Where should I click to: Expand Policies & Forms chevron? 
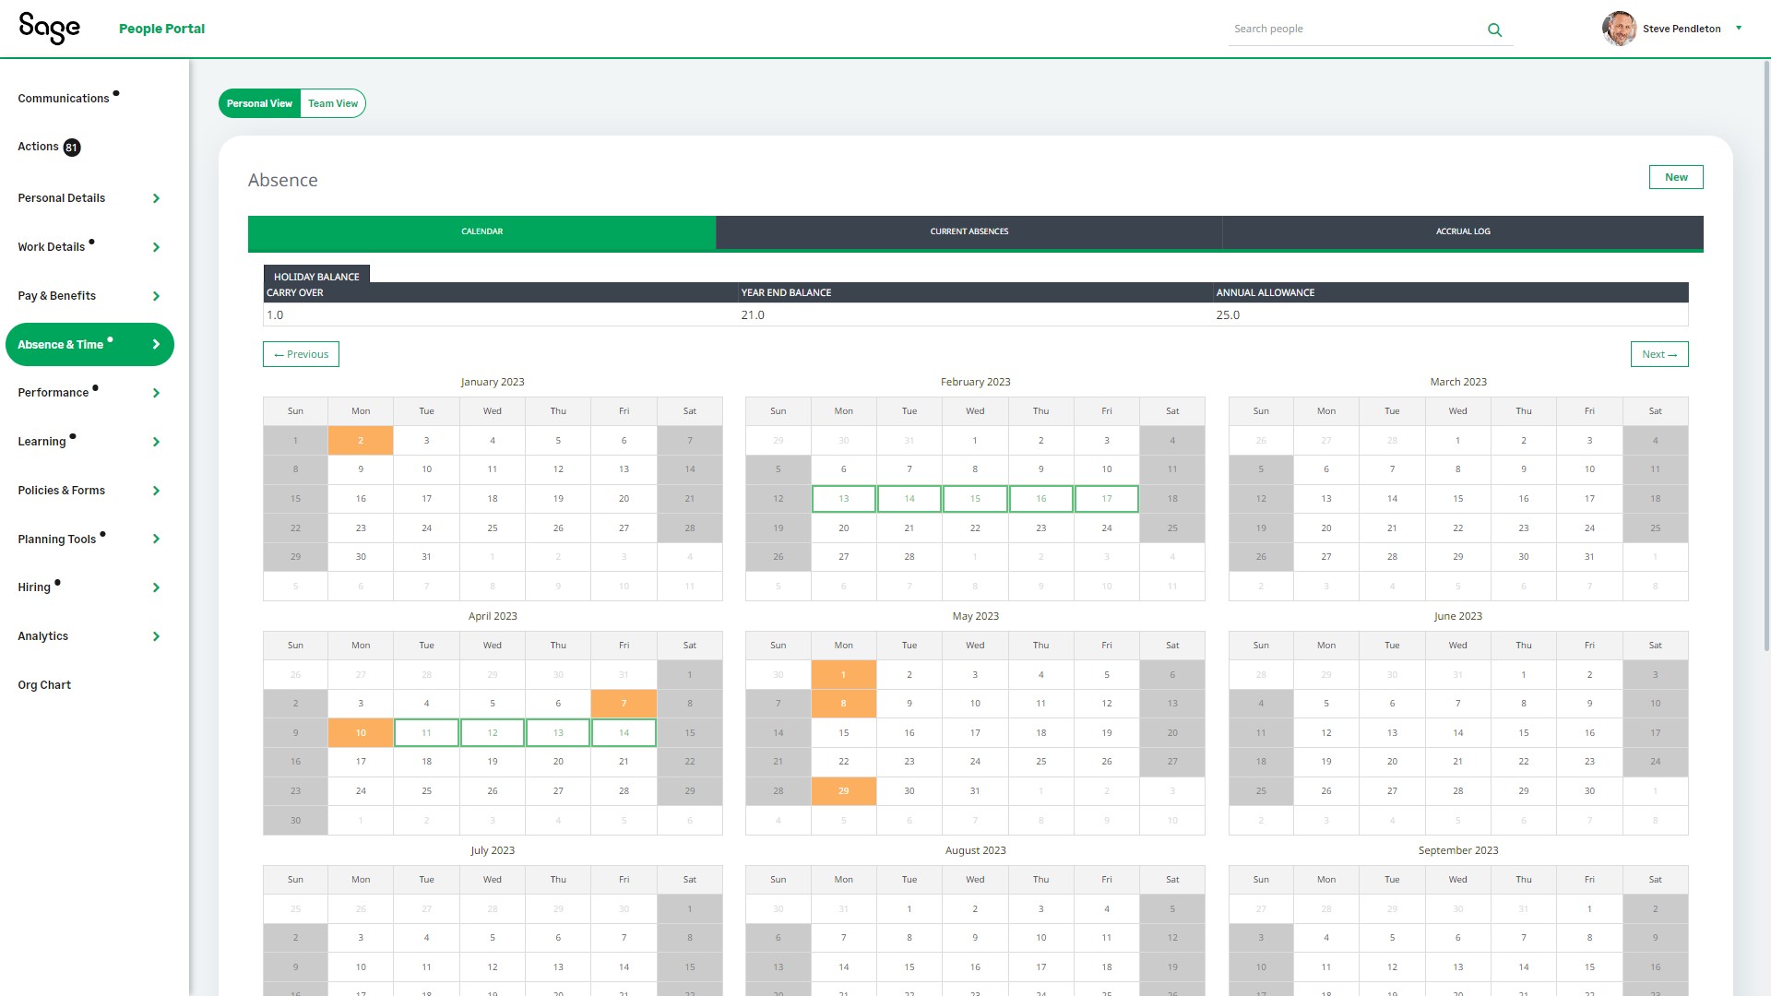pyautogui.click(x=156, y=491)
